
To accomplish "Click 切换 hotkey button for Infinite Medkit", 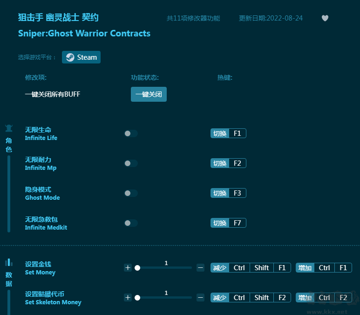I will 220,223.
